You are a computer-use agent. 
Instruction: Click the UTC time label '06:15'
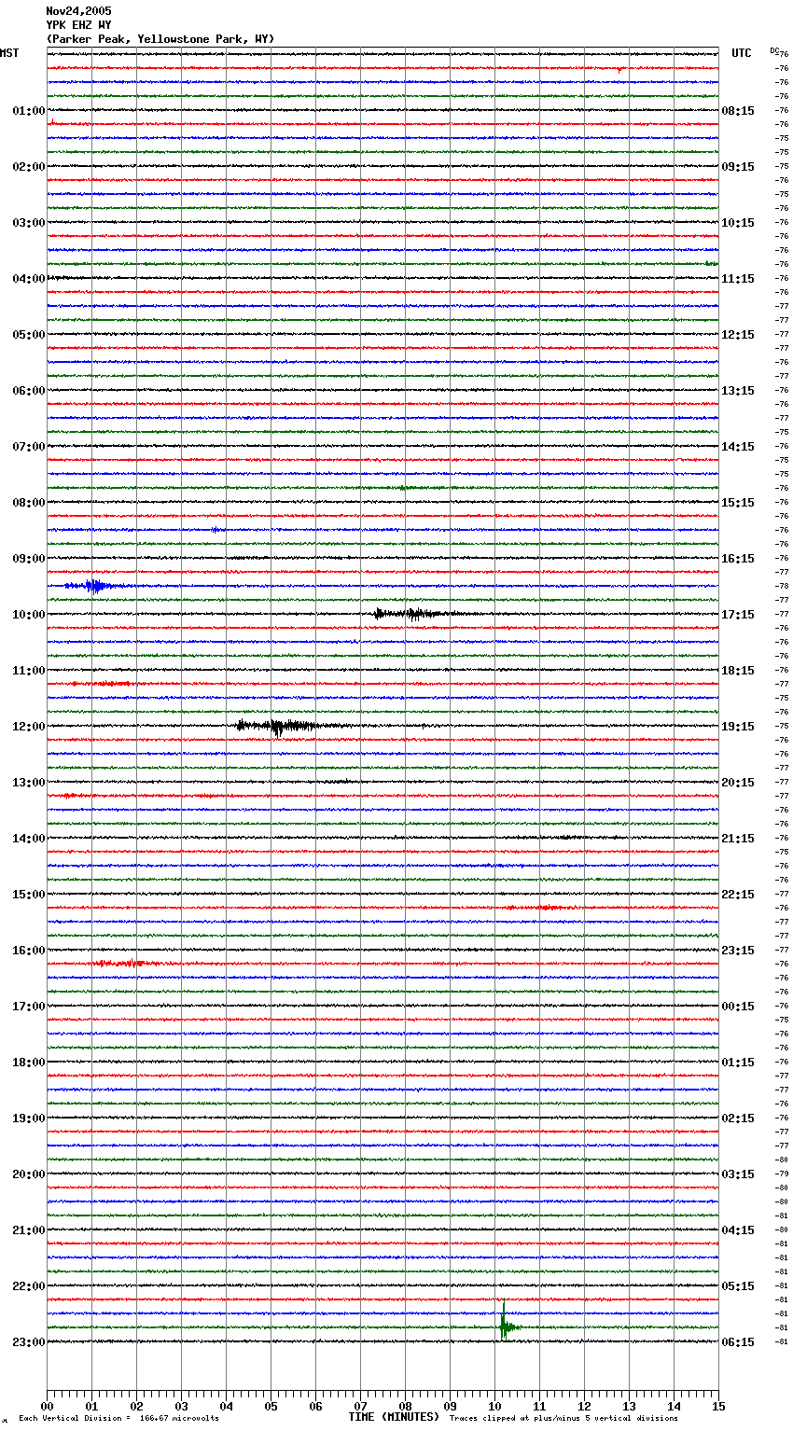tap(738, 1342)
